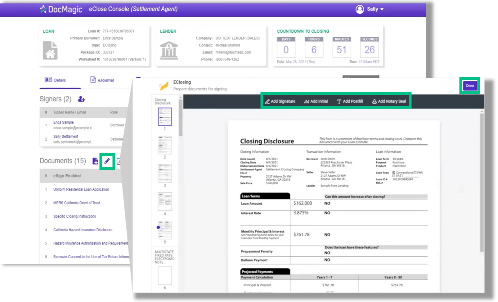
Task: Click the countdown MINUTES box
Action: point(342,47)
